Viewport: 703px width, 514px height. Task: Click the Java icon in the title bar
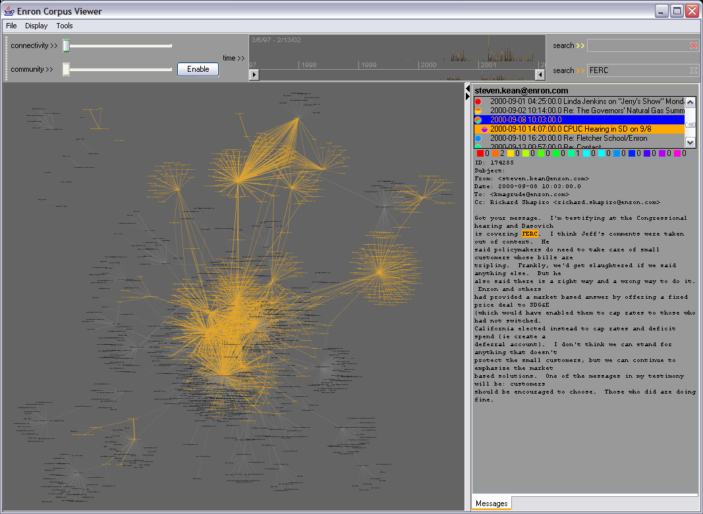tap(9, 11)
